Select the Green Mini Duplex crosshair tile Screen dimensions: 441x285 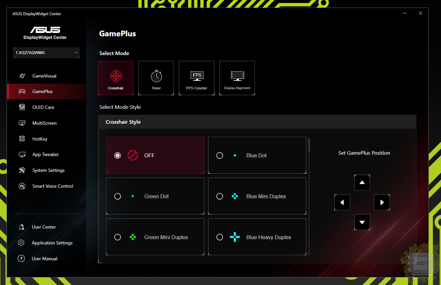coord(155,237)
